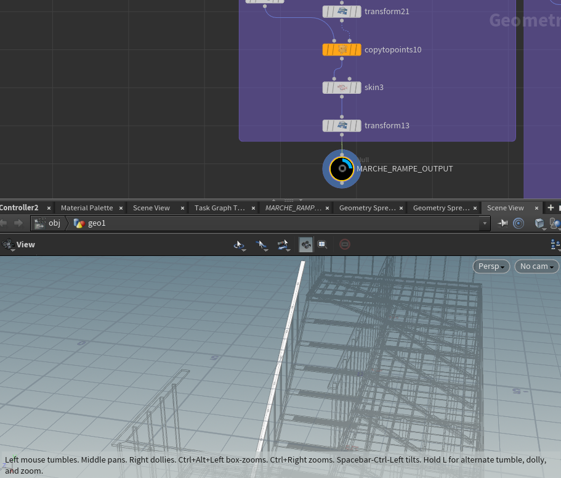The image size is (561, 478).
Task: Click the crossed-out red circle viewport icon
Action: pyautogui.click(x=345, y=245)
